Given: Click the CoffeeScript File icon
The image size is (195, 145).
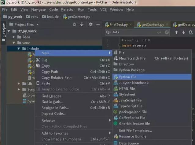Looking at the screenshot, I should coord(116,117).
